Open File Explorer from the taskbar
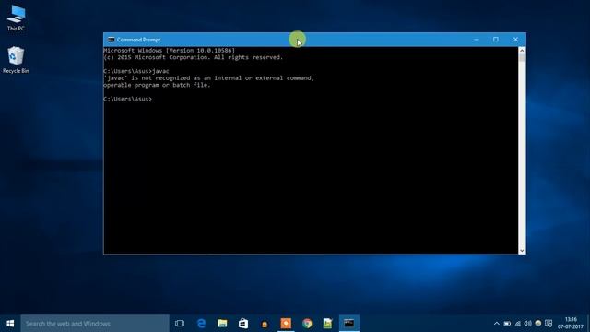Viewport: 590px width, 332px height. pos(222,324)
